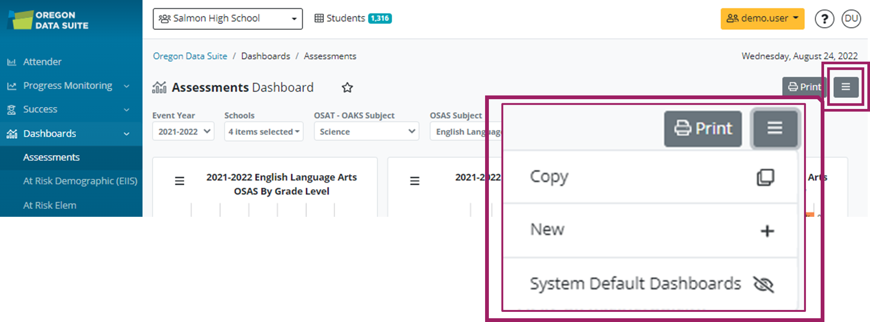The width and height of the screenshot is (870, 322).
Task: Go to At Risk Demographic (EIIS) dashboard
Action: [x=80, y=181]
